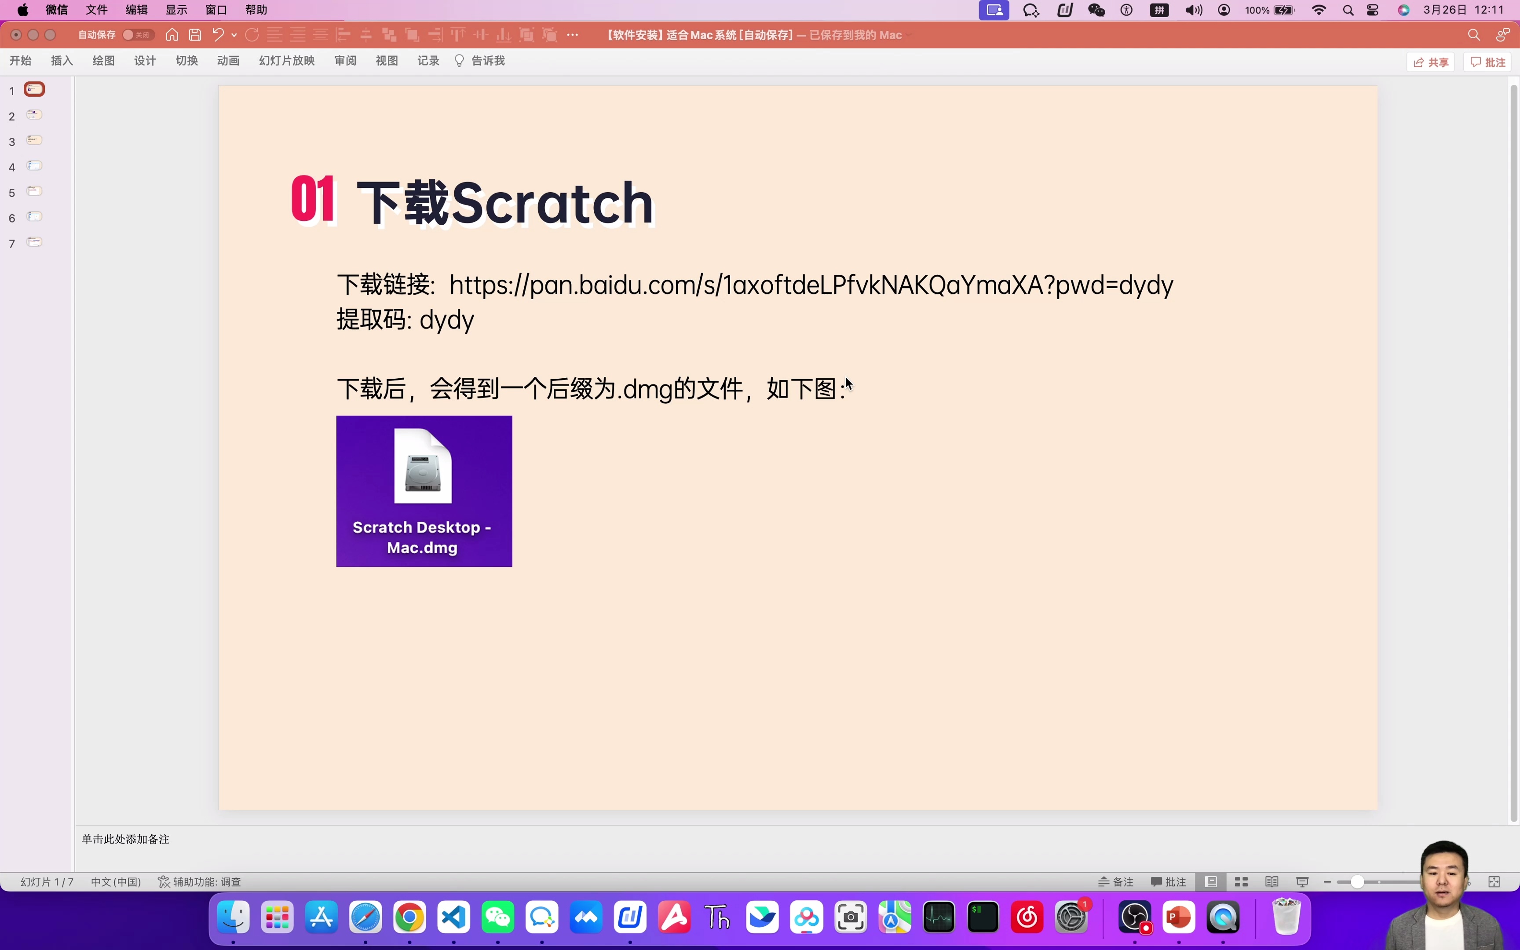Expand the undo dropdown chevron
Viewport: 1520px width, 950px height.
(x=235, y=35)
